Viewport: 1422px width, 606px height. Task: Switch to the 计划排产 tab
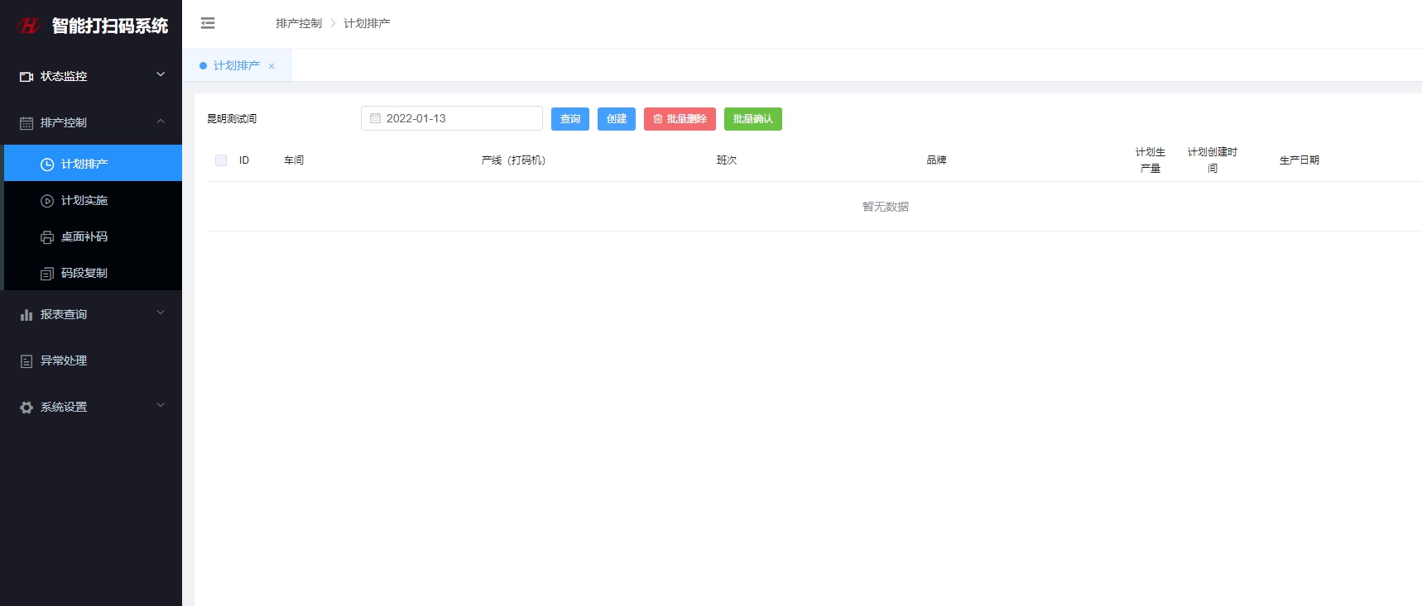point(237,65)
